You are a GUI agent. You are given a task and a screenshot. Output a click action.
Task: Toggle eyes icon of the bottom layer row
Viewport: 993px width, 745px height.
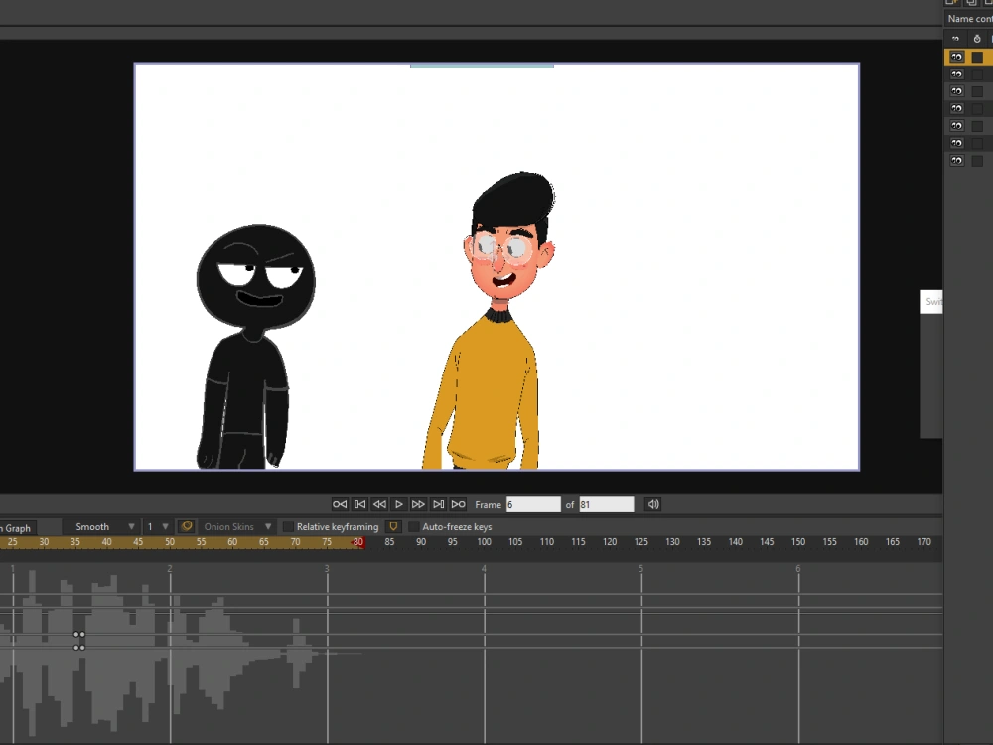point(956,161)
